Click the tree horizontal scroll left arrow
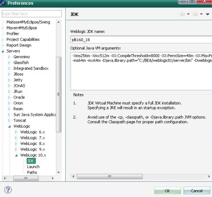The image size is (212, 197). (5, 178)
